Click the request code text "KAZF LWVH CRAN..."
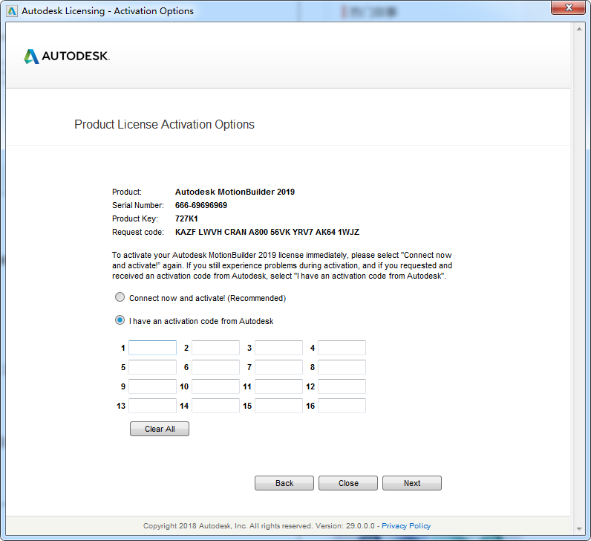Viewport: 591px width, 541px height. click(x=267, y=232)
